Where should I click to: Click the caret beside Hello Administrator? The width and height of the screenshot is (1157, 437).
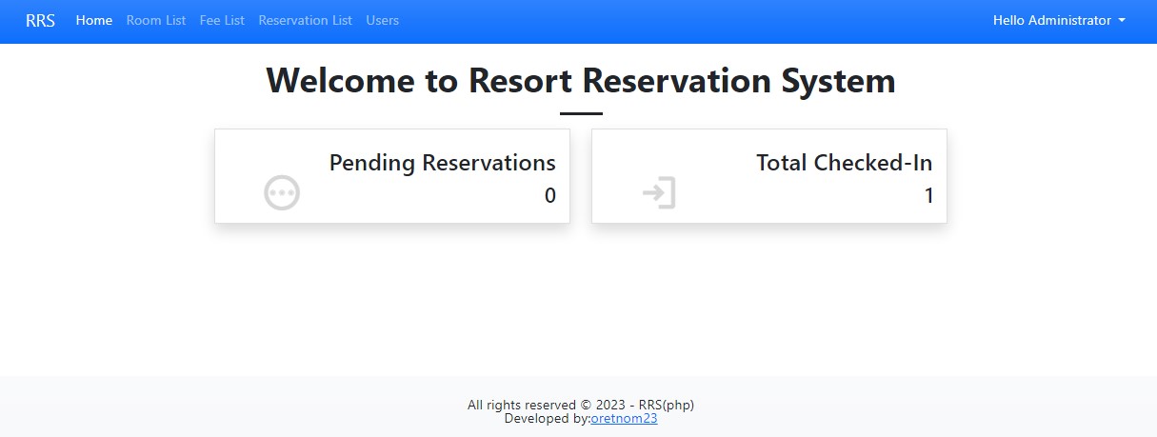[1122, 21]
